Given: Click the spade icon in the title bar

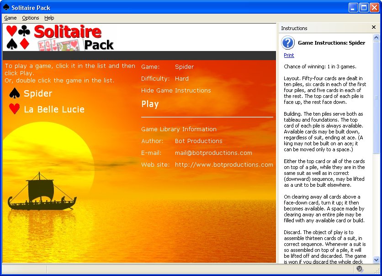Looking at the screenshot, I should tap(6, 8).
